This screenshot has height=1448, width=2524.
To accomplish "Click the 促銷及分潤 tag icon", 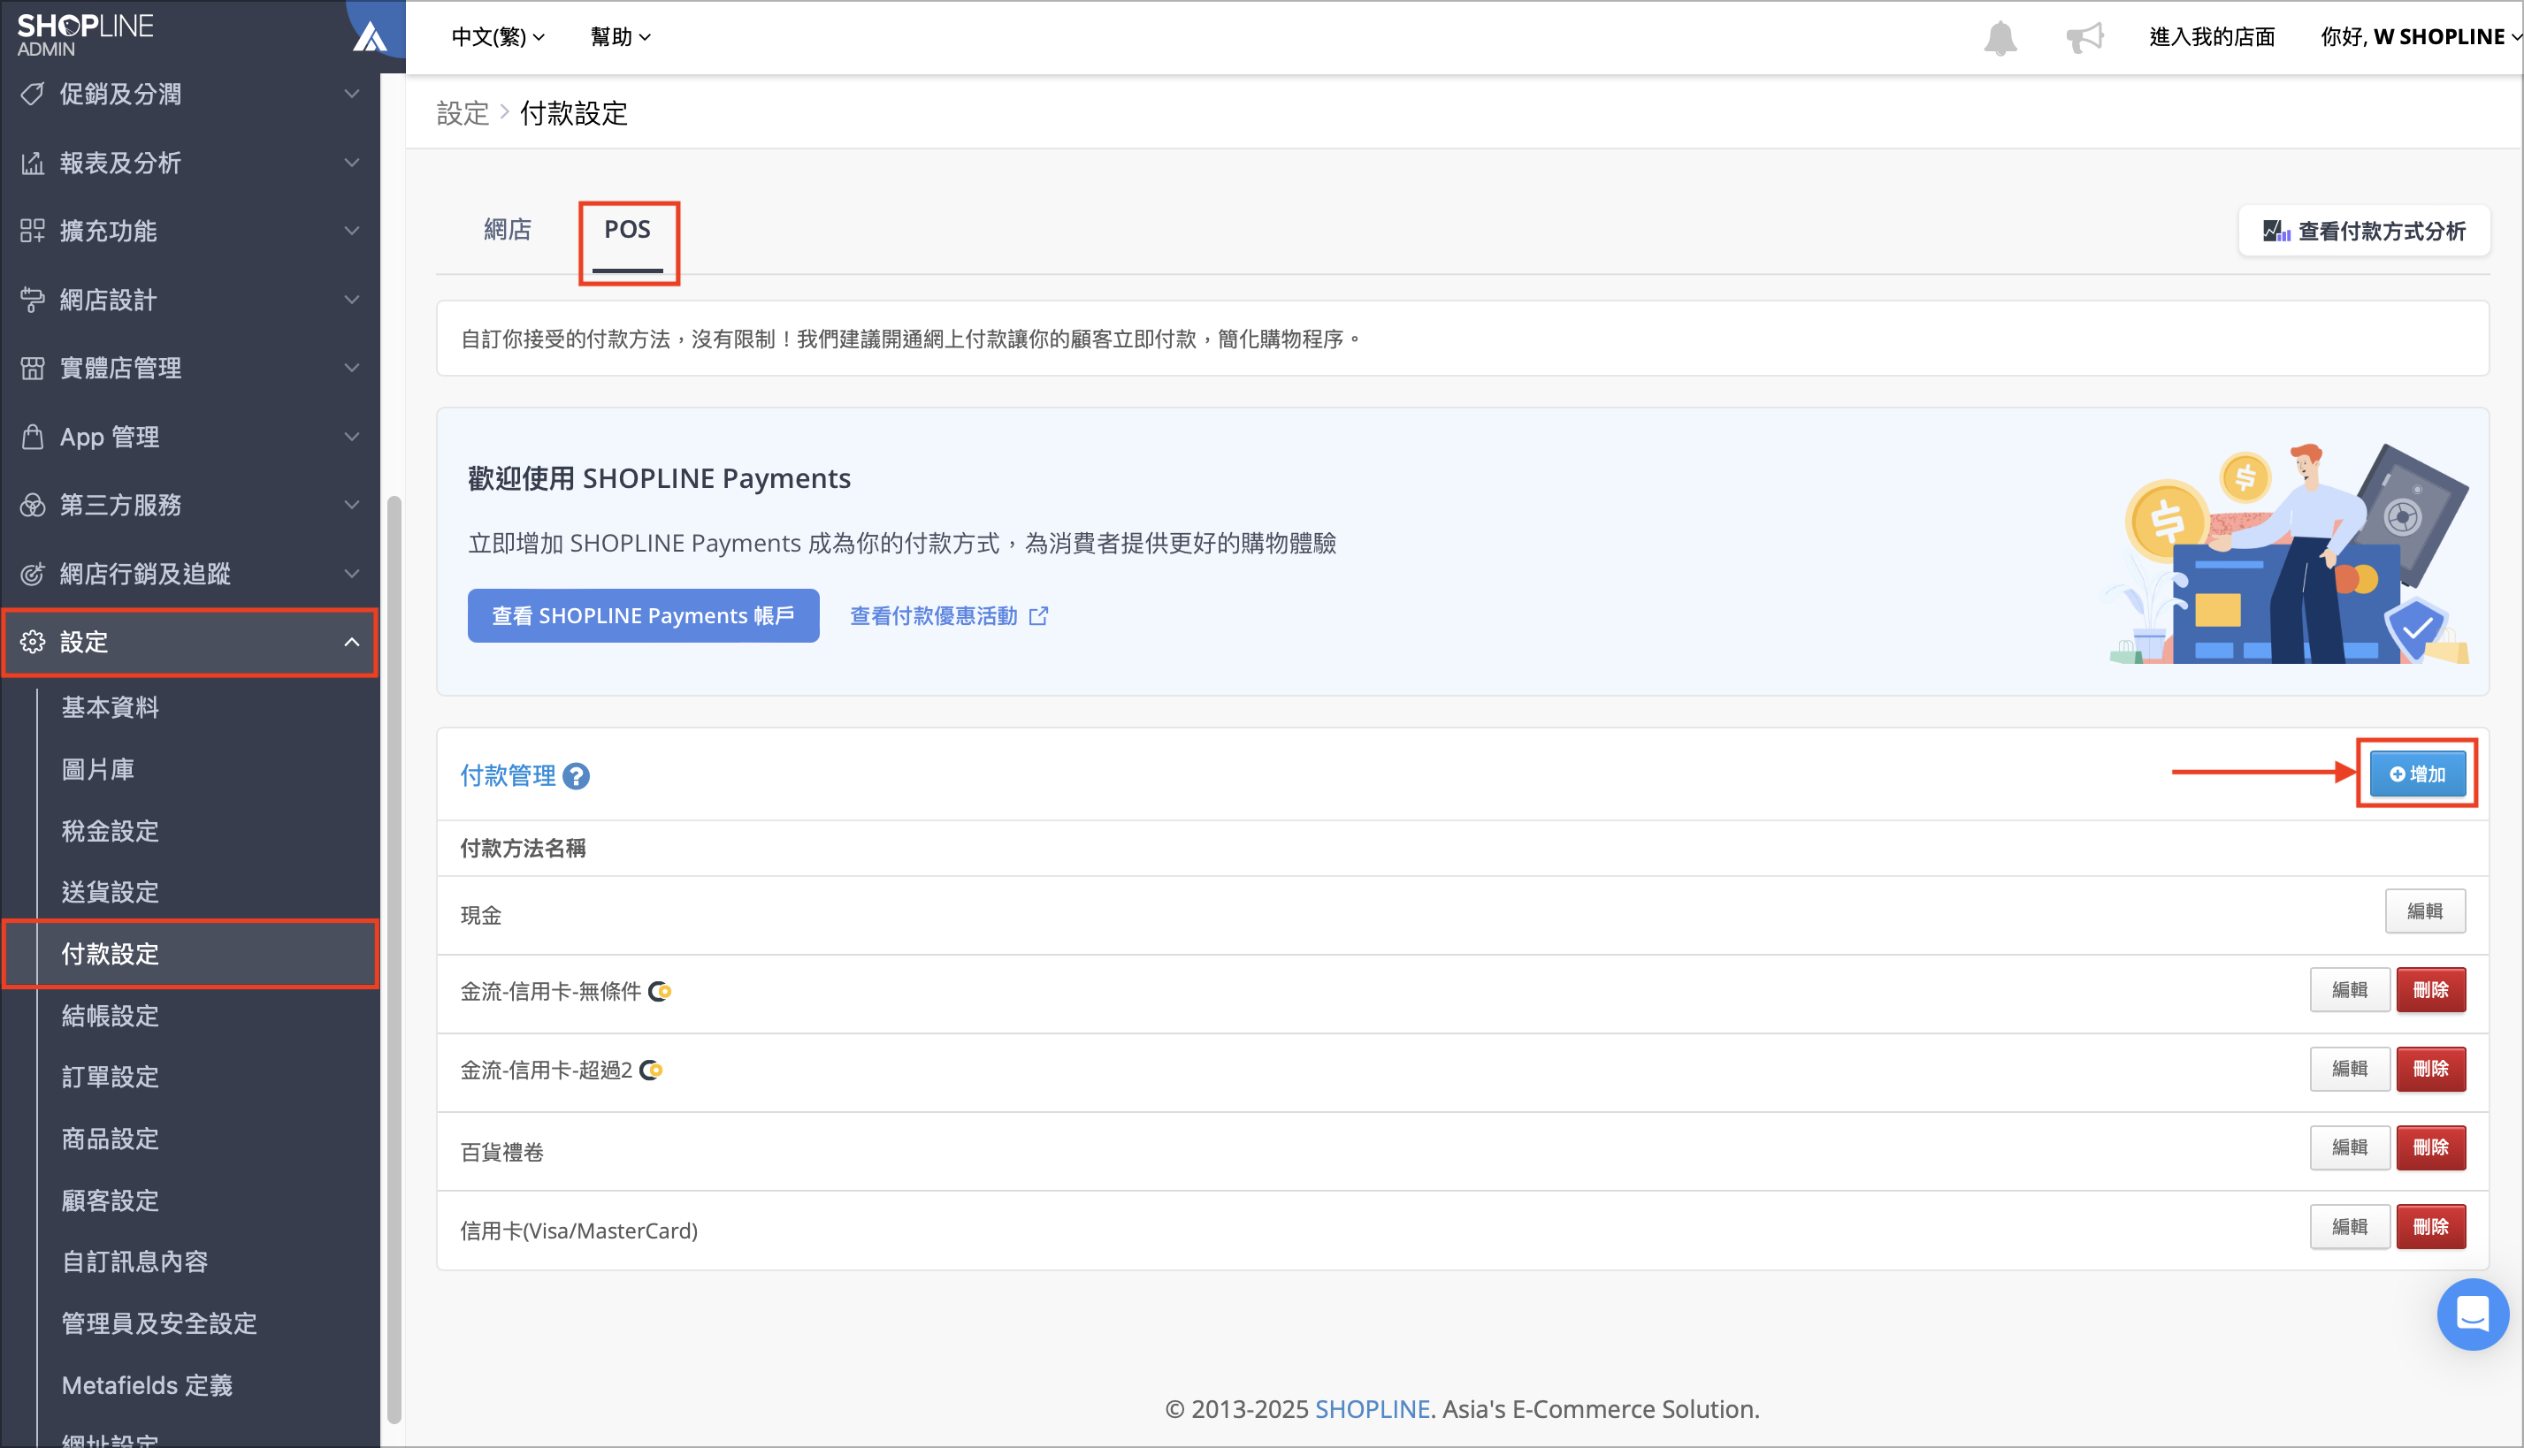I will pyautogui.click(x=33, y=94).
